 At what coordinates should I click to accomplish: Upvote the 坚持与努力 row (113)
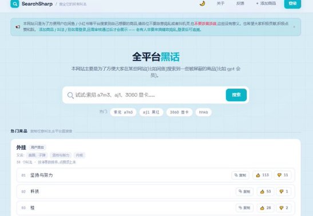click(x=262, y=175)
